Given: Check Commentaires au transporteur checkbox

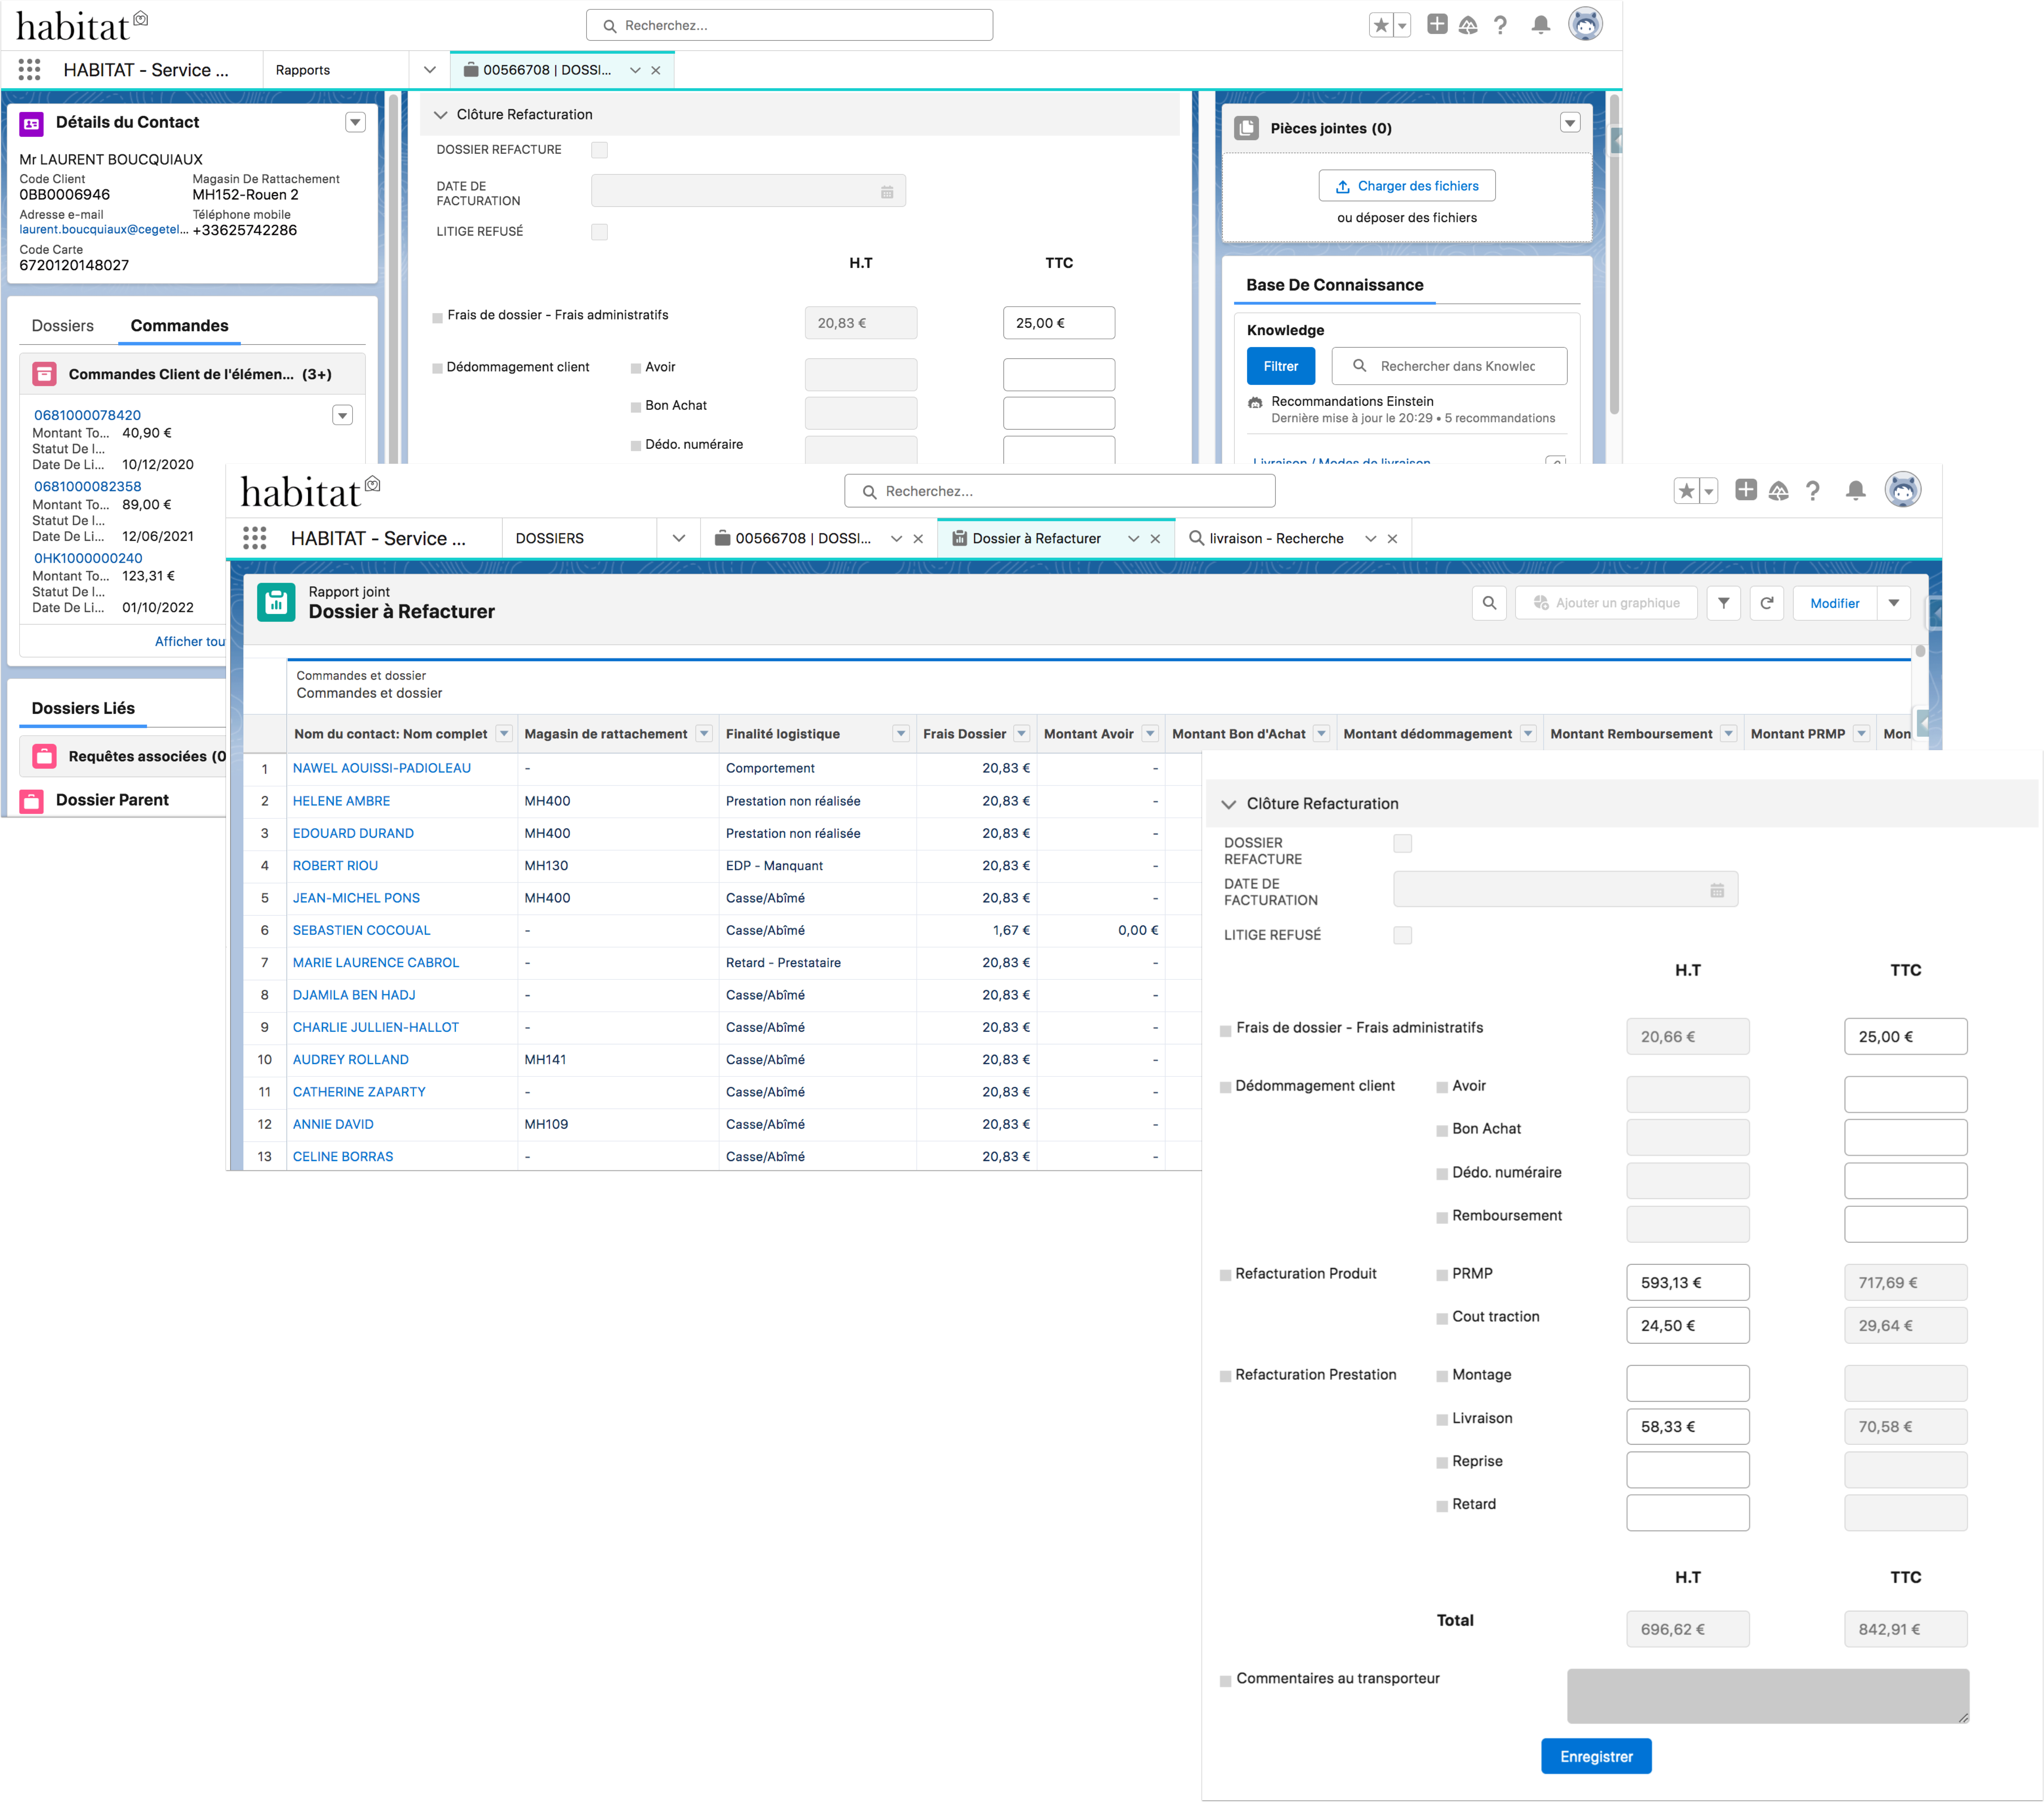Looking at the screenshot, I should [1225, 1681].
